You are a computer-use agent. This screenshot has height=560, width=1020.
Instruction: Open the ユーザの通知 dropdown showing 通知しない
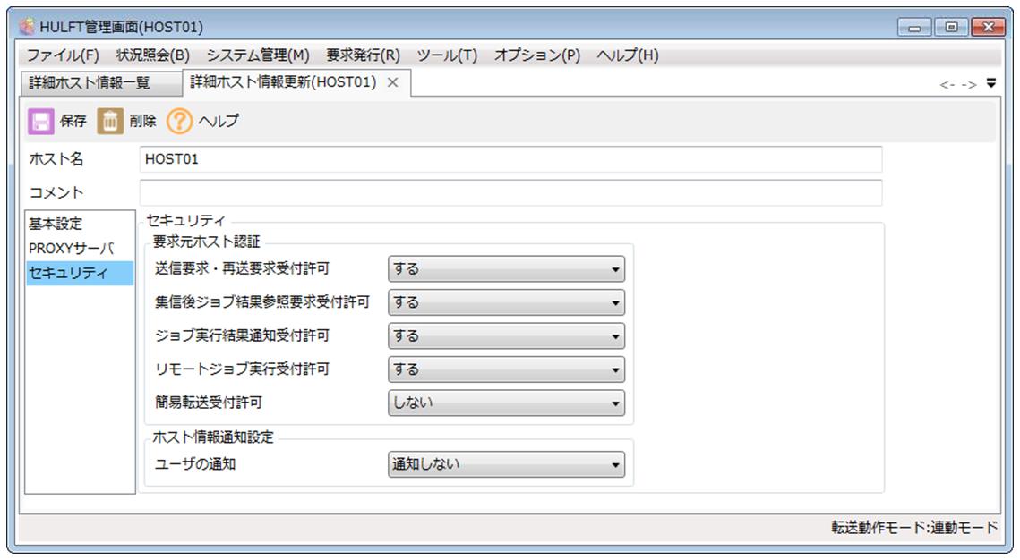(x=506, y=464)
